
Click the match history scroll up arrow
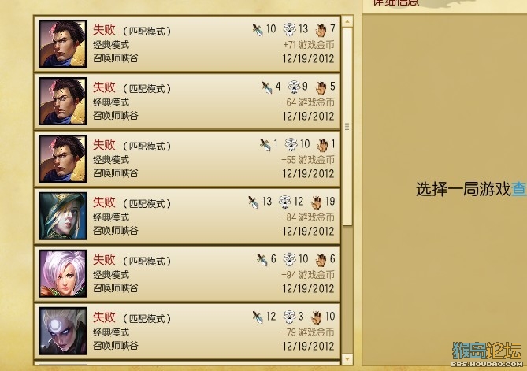347,21
